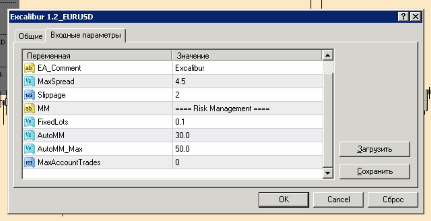
Task: Click the scrollbar down arrow
Action: 328,173
